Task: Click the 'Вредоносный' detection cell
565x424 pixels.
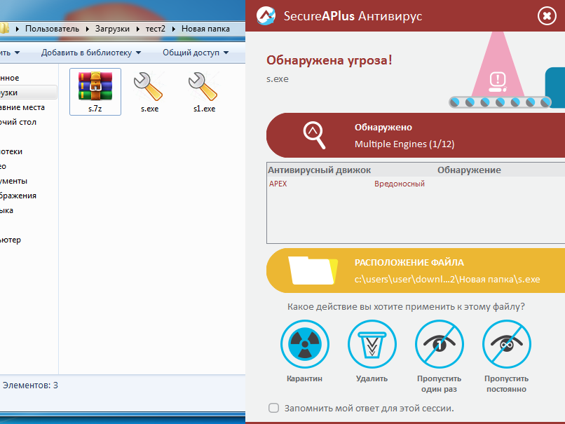Action: coord(400,184)
